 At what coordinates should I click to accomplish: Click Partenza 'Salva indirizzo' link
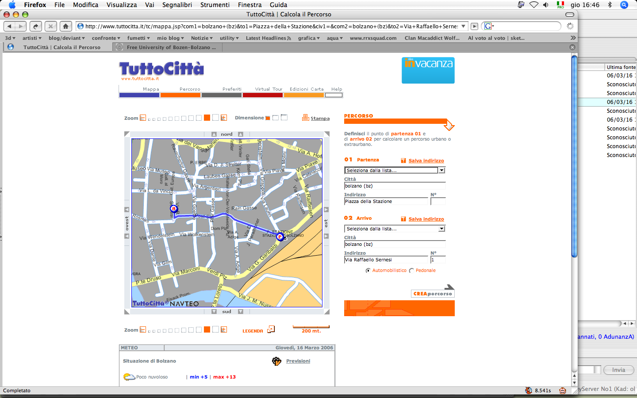point(426,161)
